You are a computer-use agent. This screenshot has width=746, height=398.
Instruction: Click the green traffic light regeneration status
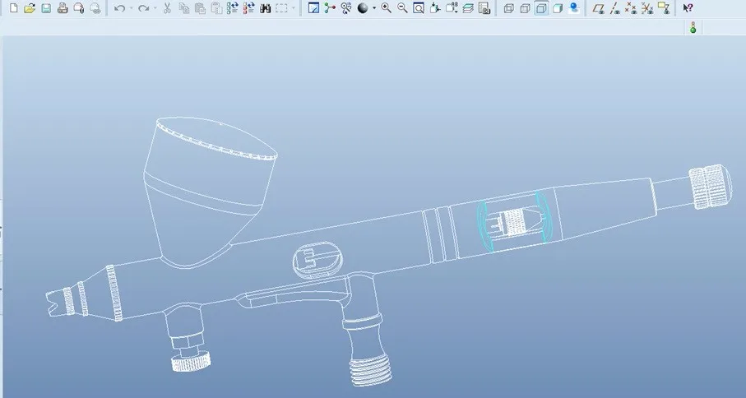tap(693, 28)
